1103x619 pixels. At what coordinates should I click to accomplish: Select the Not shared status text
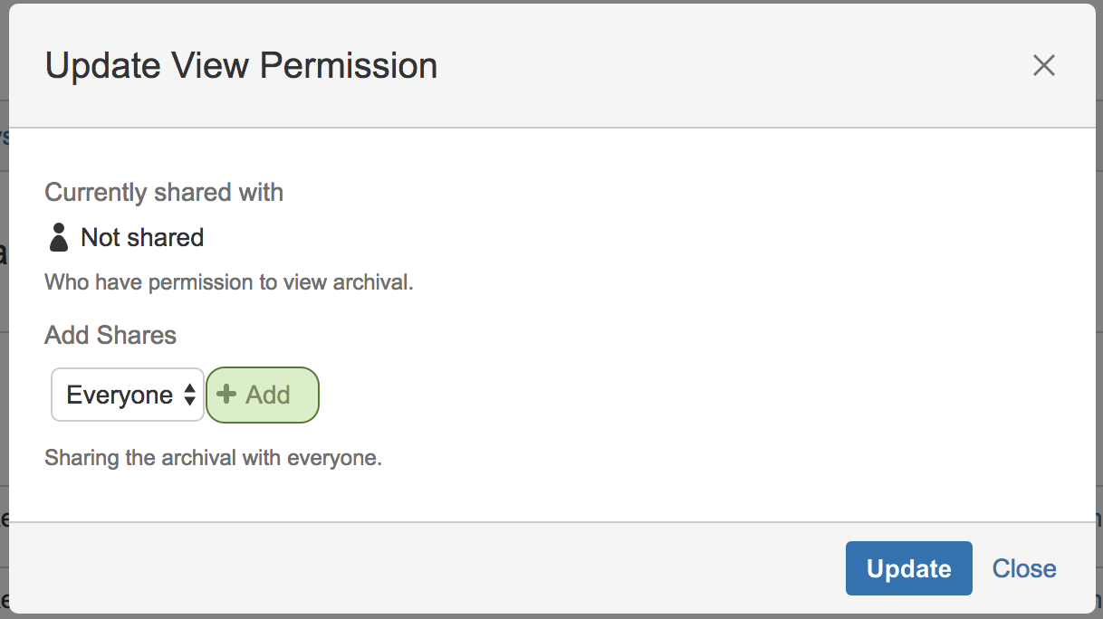click(x=142, y=237)
